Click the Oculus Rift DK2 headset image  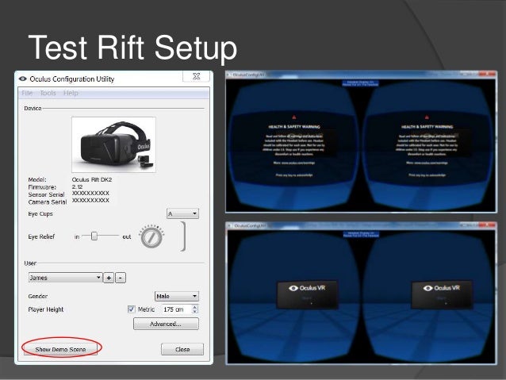point(113,144)
